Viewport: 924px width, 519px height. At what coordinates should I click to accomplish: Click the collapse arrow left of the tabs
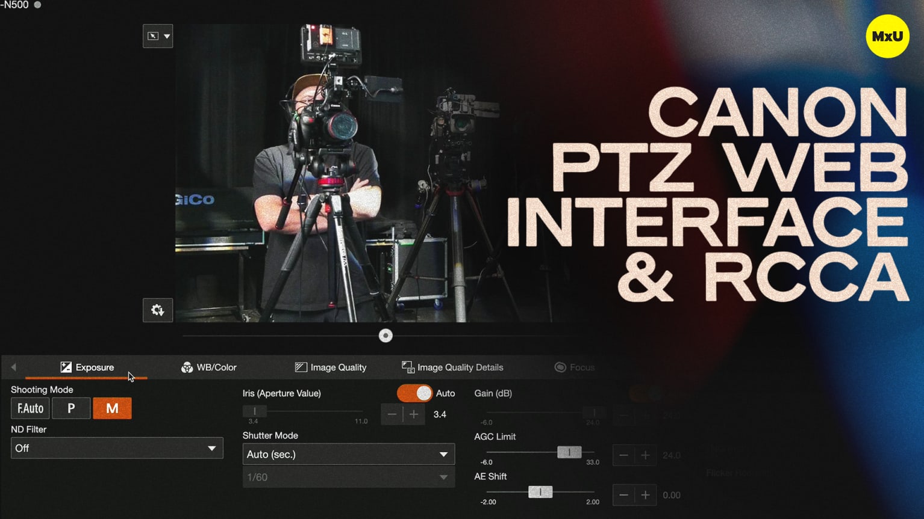click(13, 367)
